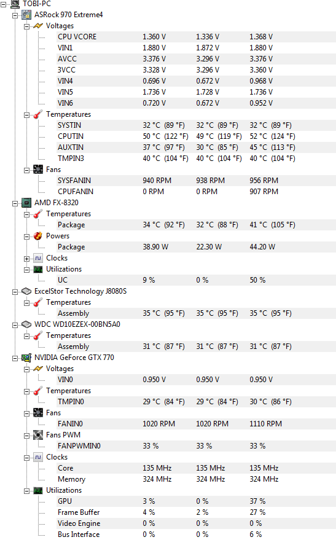The image size is (336, 556).
Task: Click the Fans PWM fan icon
Action: [x=38, y=435]
